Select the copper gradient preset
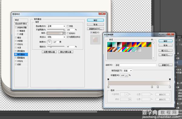182x119 pixels. (x=115, y=49)
